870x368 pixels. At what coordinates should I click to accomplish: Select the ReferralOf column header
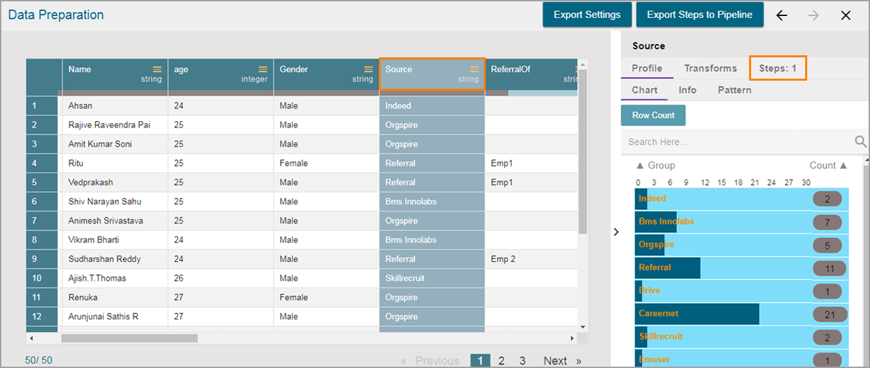click(532, 74)
